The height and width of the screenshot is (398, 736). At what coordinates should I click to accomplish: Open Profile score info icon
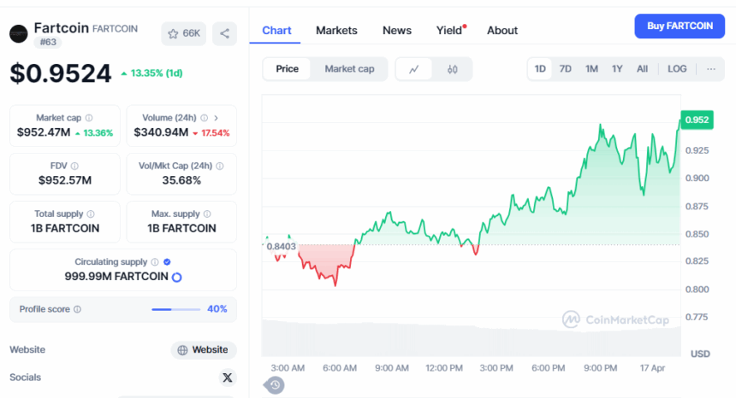pyautogui.click(x=77, y=309)
